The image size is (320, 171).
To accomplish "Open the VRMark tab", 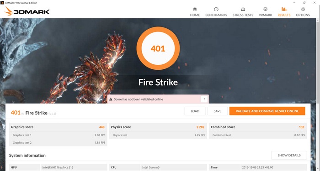I will [265, 12].
